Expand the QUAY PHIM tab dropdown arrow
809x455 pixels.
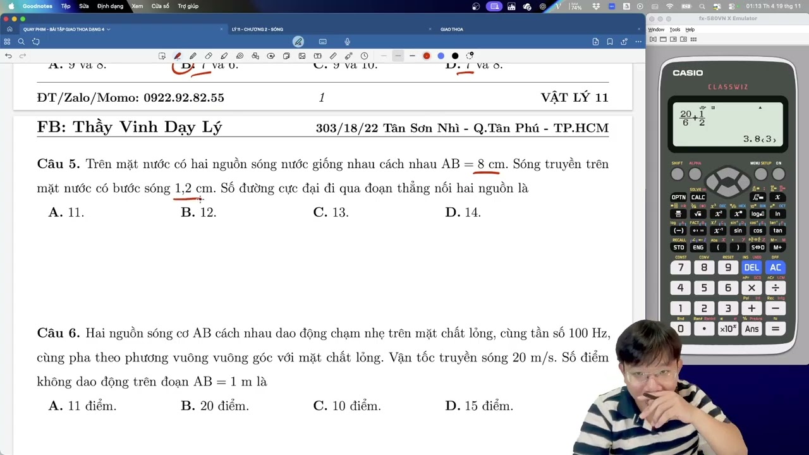coord(109,30)
